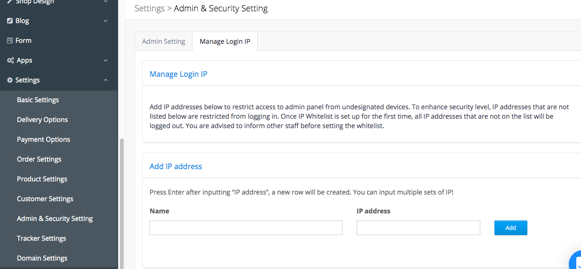Click the Blog pencil icon in sidebar

(x=10, y=21)
